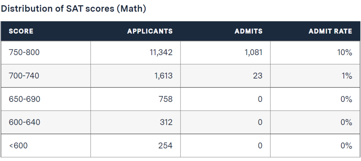
Task: Click the ADMIT RATE column header
Action: [x=330, y=31]
